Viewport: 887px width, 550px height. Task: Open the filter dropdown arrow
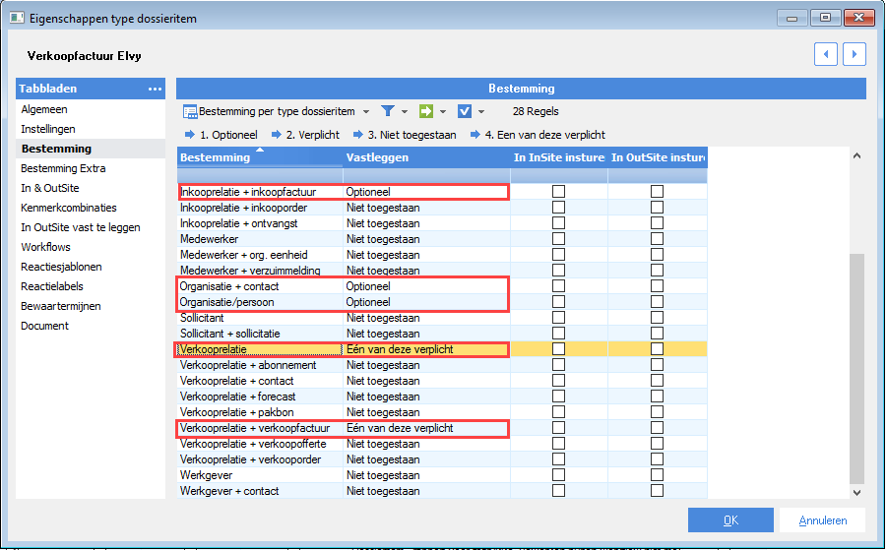click(x=405, y=112)
